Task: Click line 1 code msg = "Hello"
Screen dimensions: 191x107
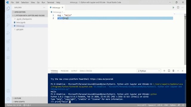Action: 64,15
